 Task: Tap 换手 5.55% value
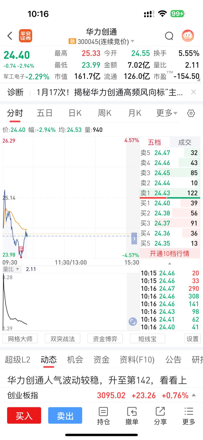point(189,53)
